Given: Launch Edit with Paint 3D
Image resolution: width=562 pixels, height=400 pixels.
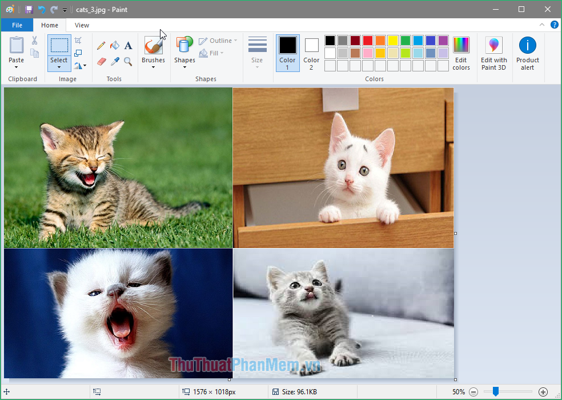Looking at the screenshot, I should [x=493, y=51].
